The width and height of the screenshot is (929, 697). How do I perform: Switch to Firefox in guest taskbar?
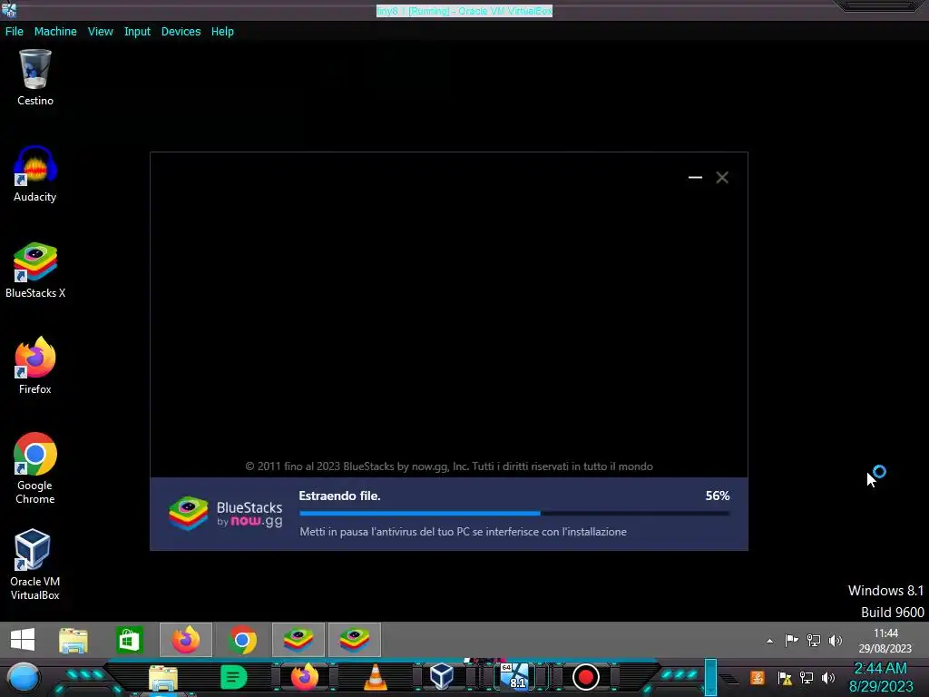pyautogui.click(x=185, y=640)
